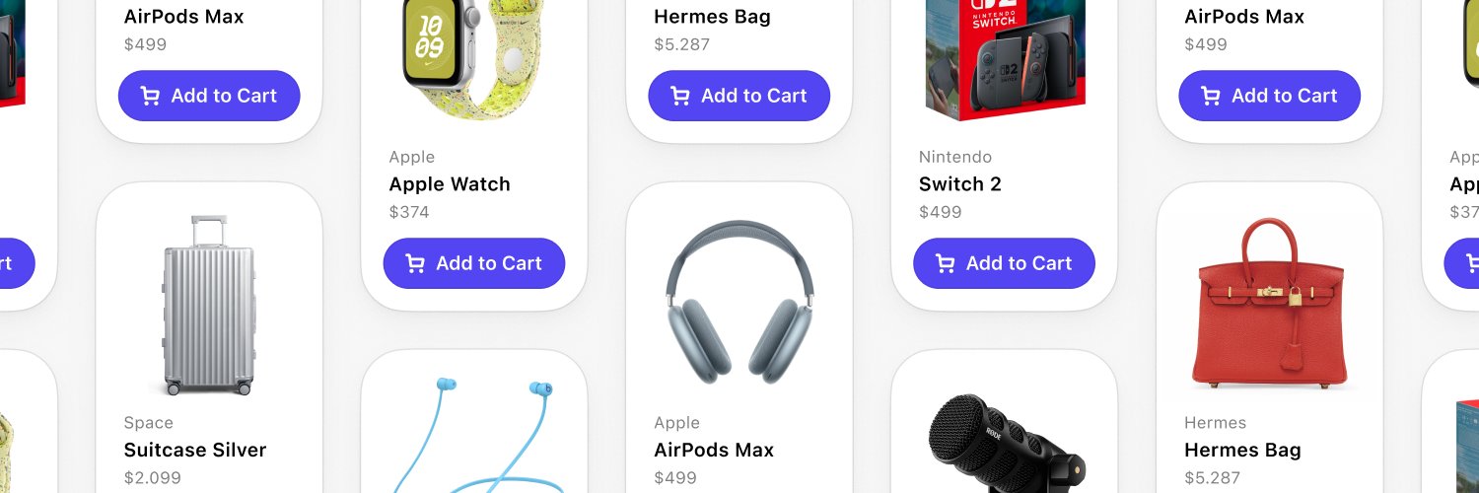Select the Nintendo brand label

click(x=955, y=157)
